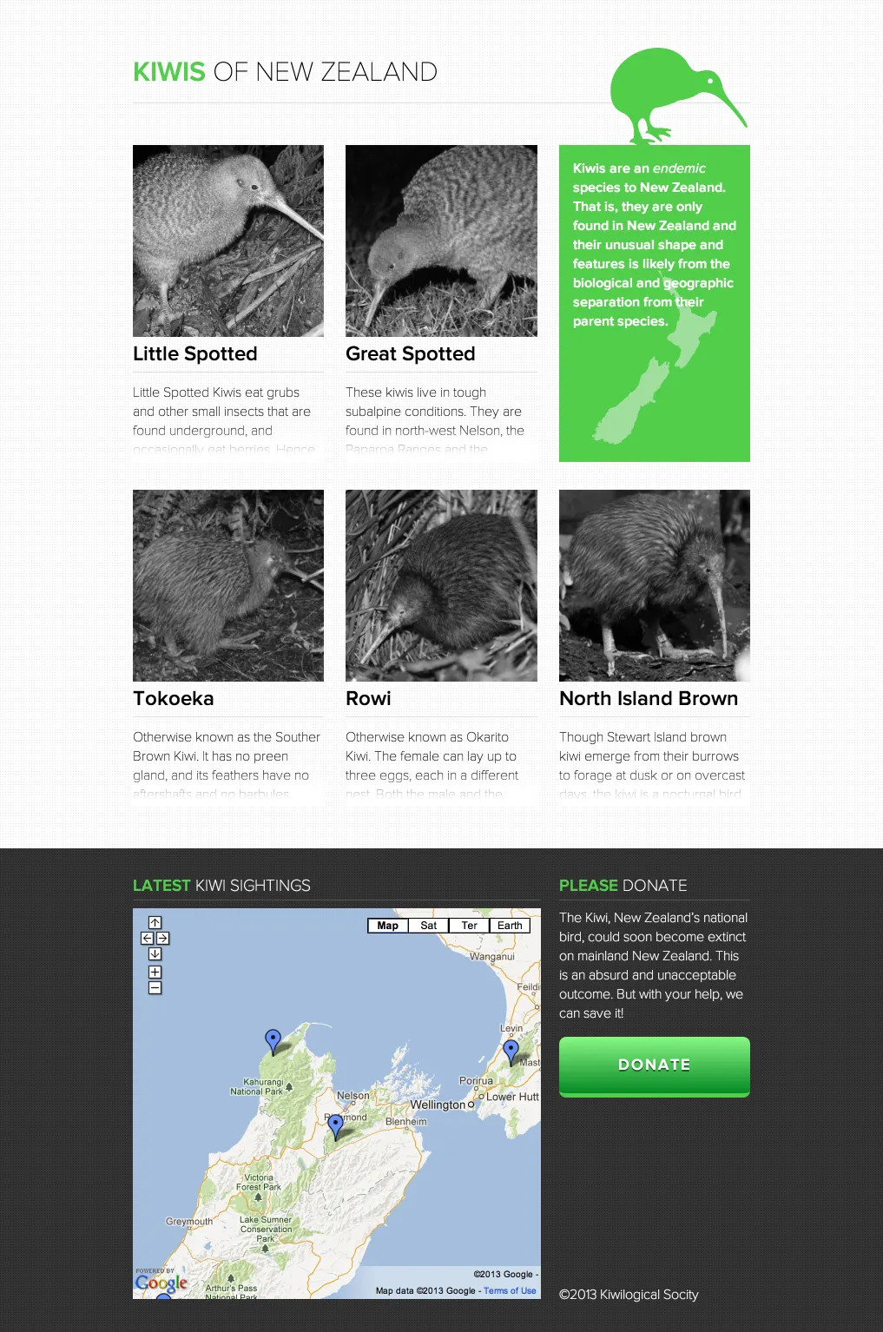Open the Rowi kiwi photo
The width and height of the screenshot is (883, 1332).
[x=441, y=585]
